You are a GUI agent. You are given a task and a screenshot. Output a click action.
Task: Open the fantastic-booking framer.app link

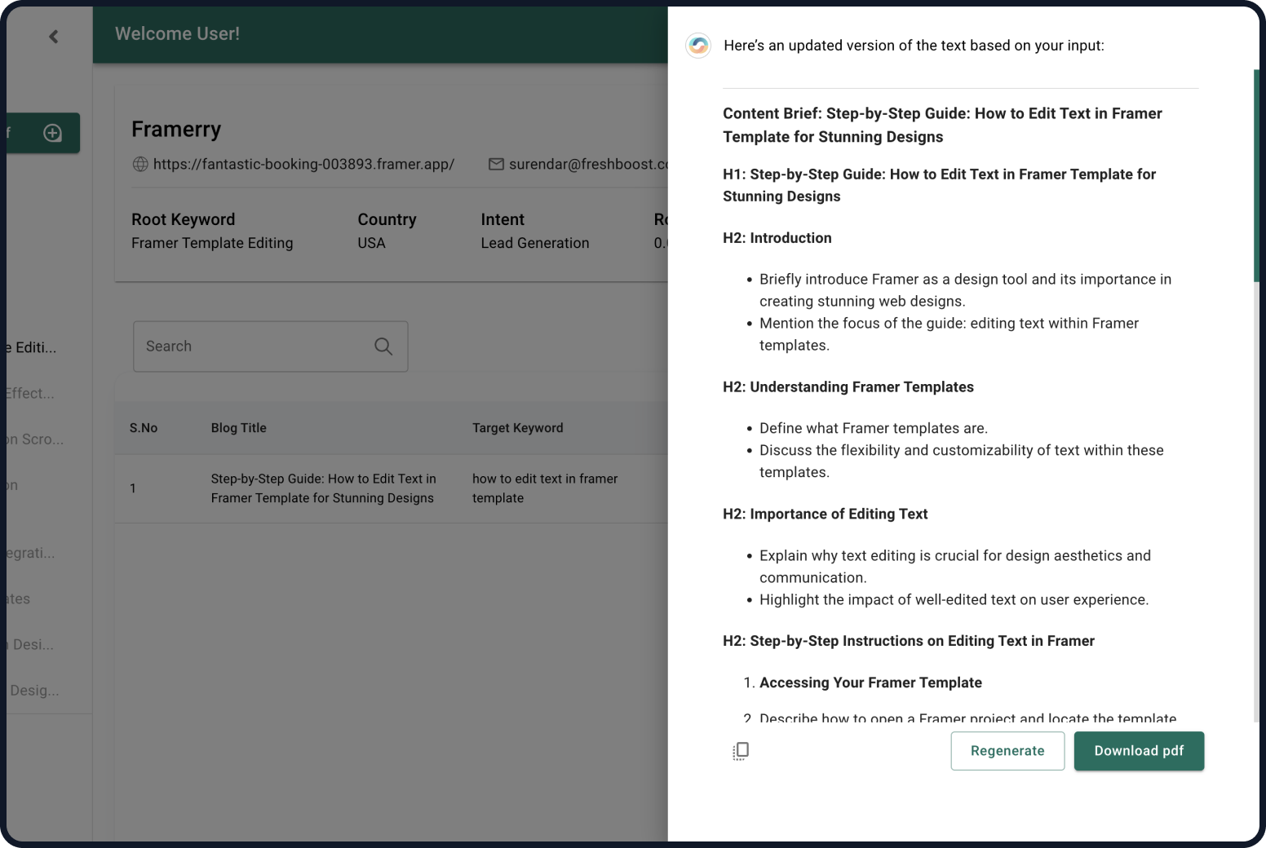pos(303,164)
